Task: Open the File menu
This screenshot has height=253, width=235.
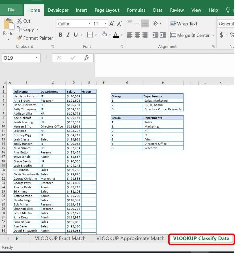Action: pos(11,10)
